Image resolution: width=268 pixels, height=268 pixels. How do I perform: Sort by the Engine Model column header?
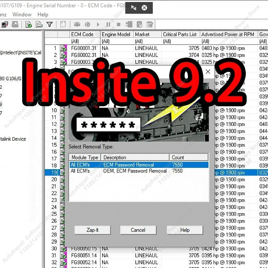click(117, 35)
